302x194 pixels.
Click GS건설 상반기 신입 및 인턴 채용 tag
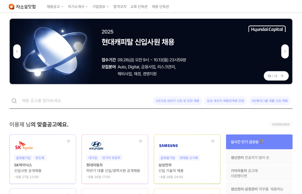click(x=178, y=101)
